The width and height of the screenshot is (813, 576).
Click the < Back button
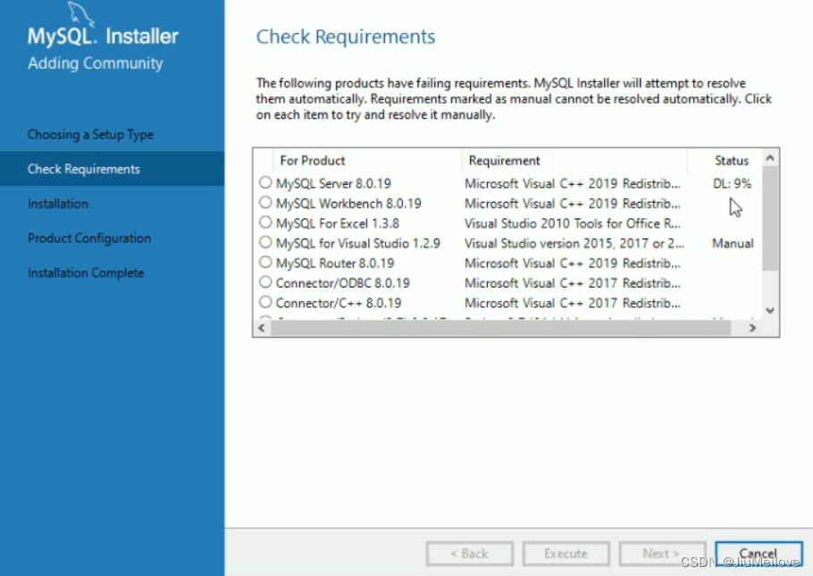pos(470,554)
